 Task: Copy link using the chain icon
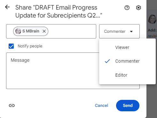pos(12,106)
